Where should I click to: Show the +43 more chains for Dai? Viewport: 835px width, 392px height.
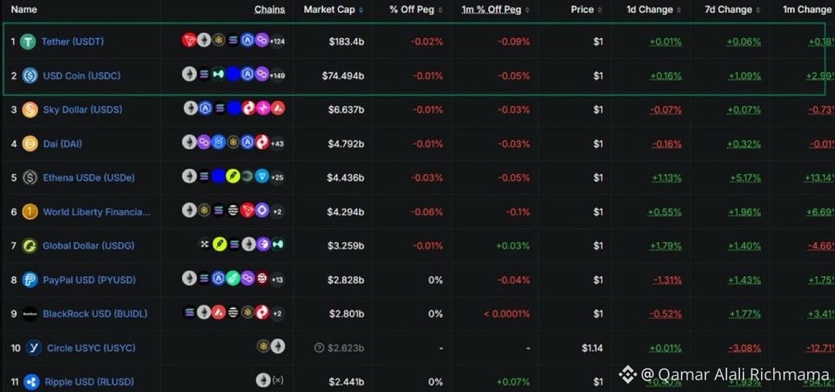tap(277, 143)
